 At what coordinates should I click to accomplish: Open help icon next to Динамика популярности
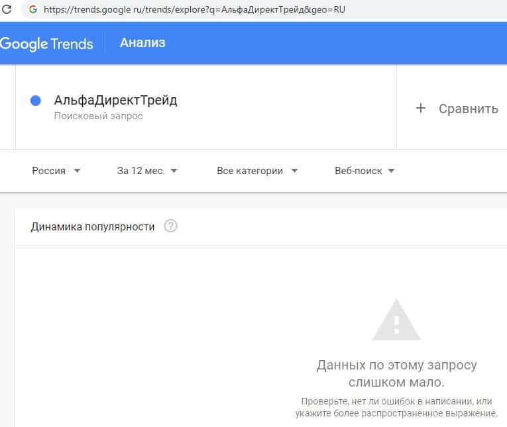171,226
